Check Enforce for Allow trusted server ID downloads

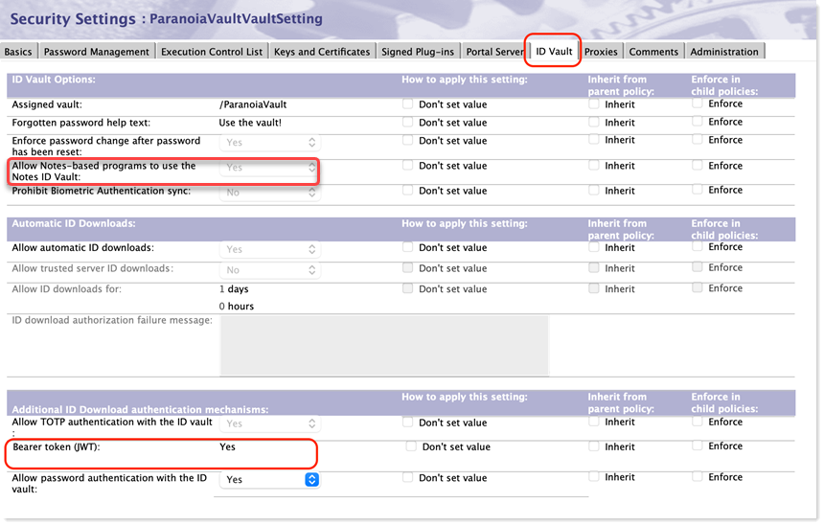698,267
